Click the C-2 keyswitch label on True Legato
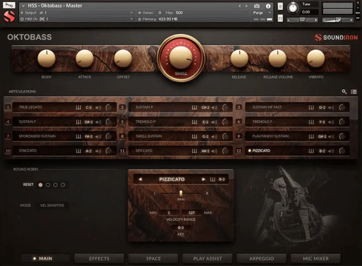 point(89,107)
